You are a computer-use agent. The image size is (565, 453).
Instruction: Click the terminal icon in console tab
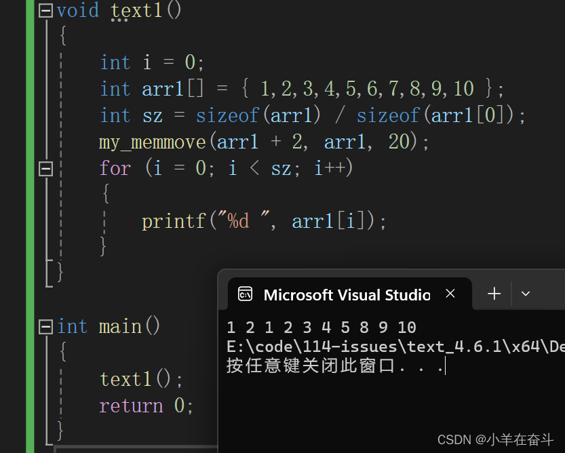click(x=246, y=294)
